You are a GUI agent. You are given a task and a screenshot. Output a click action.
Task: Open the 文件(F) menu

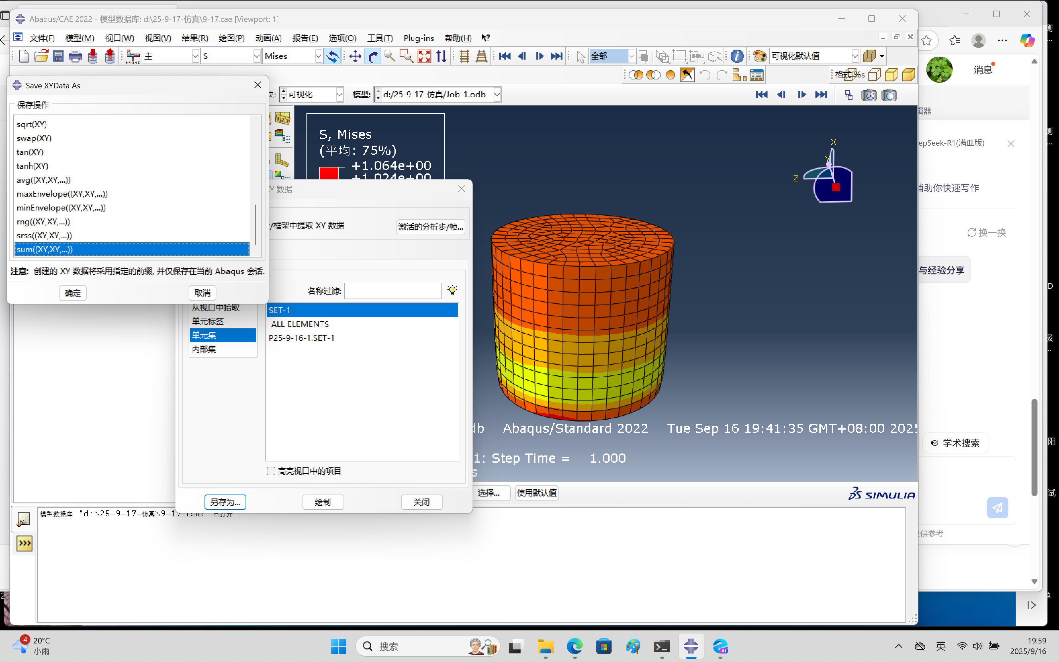(42, 38)
